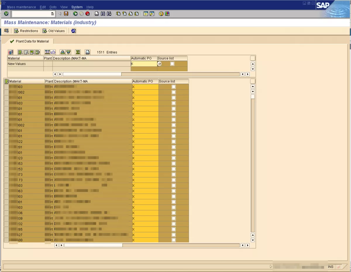This screenshot has height=272, width=351.
Task: Collapse the command field with the triangle
Action: point(60,14)
